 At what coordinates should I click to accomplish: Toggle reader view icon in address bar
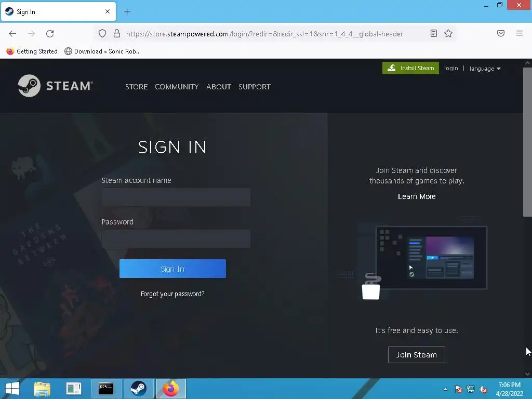pos(434,33)
